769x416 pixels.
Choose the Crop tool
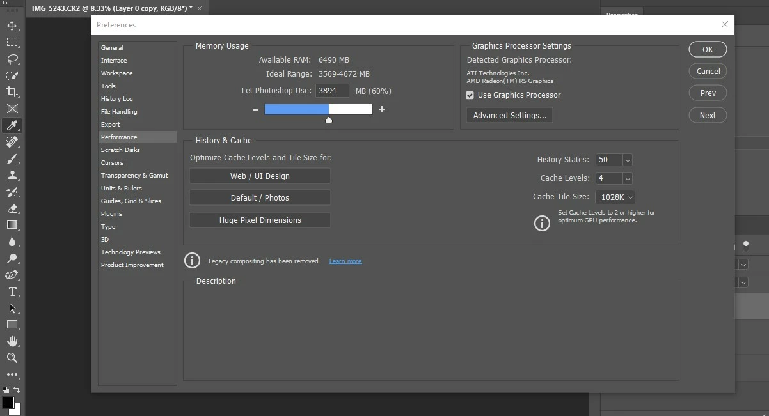(x=12, y=92)
